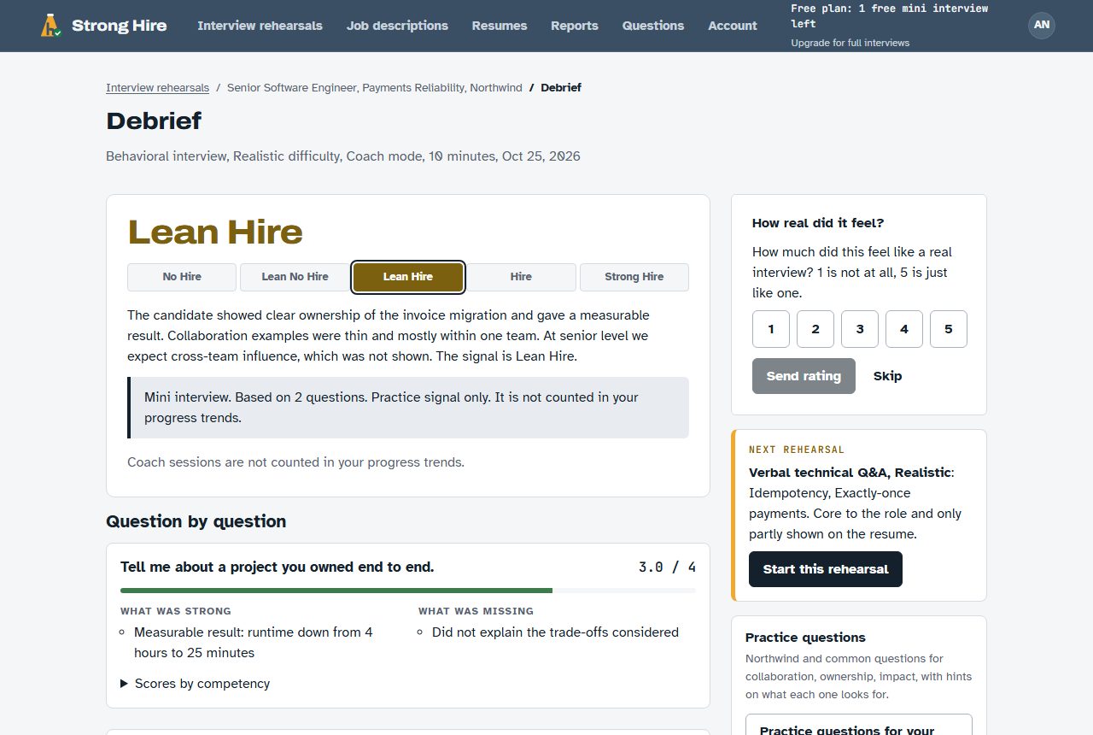Open the Account menu item
The image size is (1093, 735).
(x=733, y=26)
